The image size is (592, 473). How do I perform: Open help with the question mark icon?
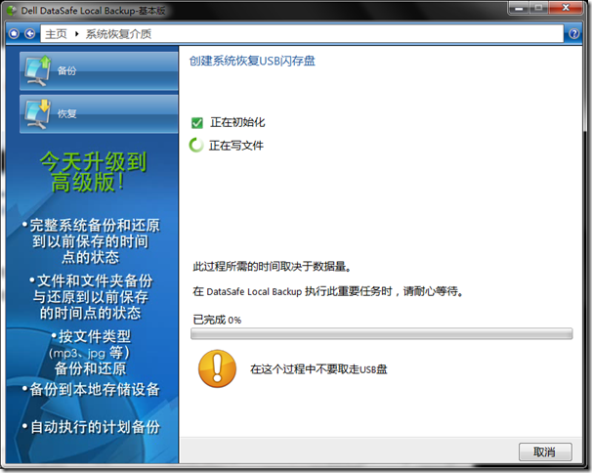[x=573, y=34]
